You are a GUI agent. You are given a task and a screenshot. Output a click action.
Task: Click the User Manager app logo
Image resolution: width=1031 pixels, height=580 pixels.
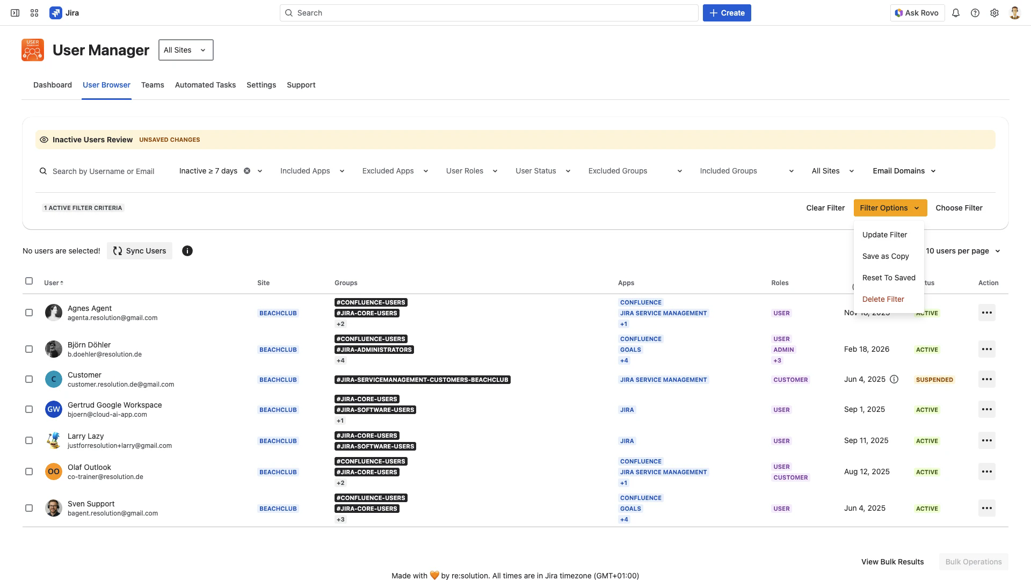[x=32, y=49]
